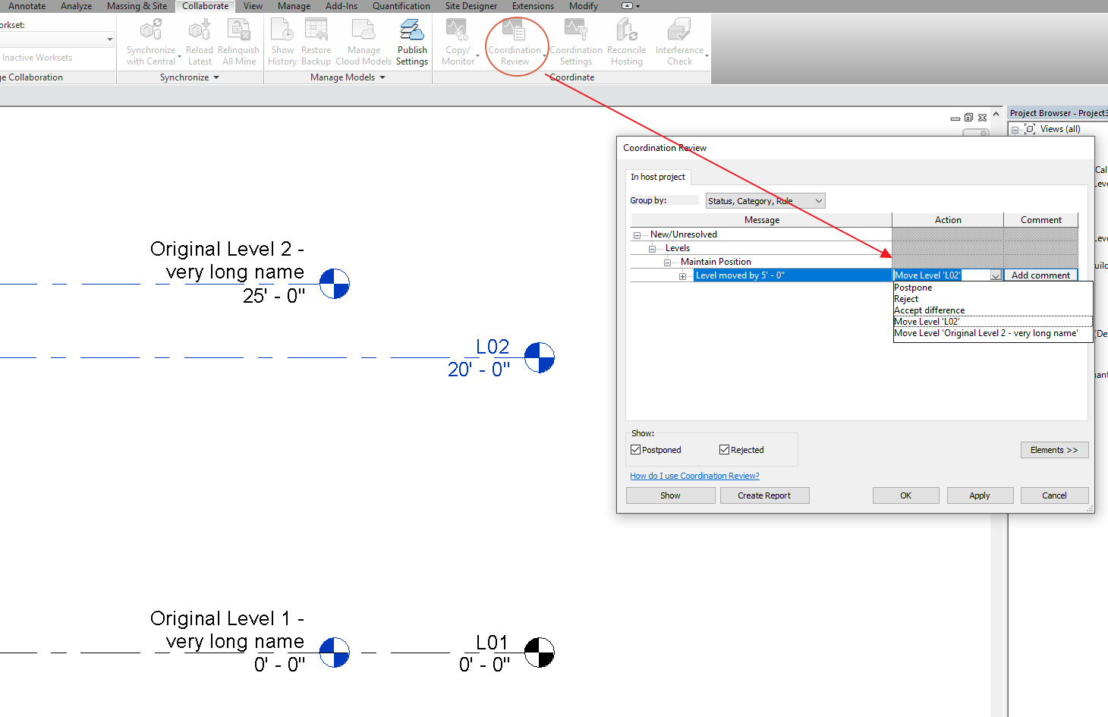Choose 'Accept difference' from the action list

coord(929,310)
